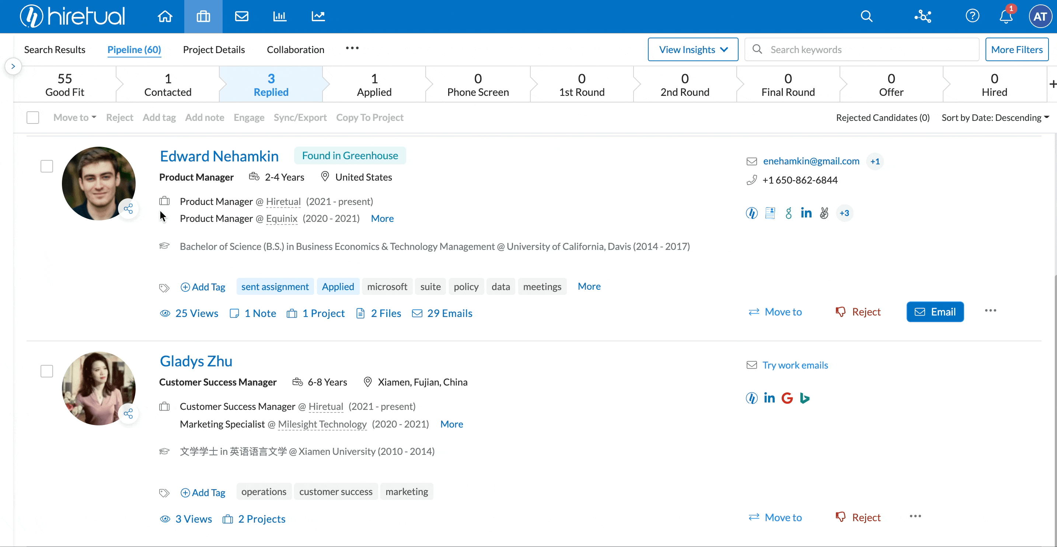This screenshot has width=1057, height=547.
Task: Expand the View Insights dropdown
Action: [x=693, y=49]
